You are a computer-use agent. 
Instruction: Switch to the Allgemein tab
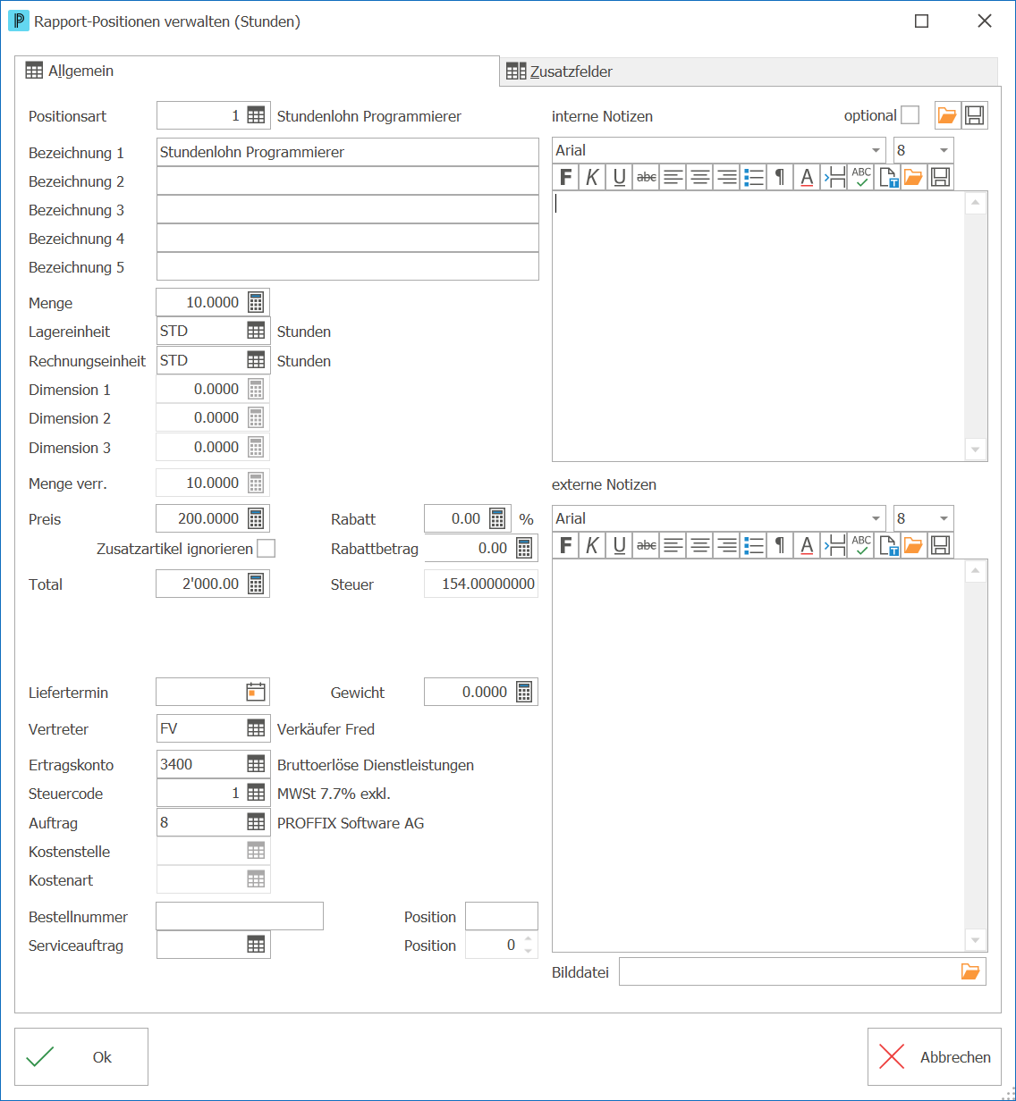(x=257, y=71)
